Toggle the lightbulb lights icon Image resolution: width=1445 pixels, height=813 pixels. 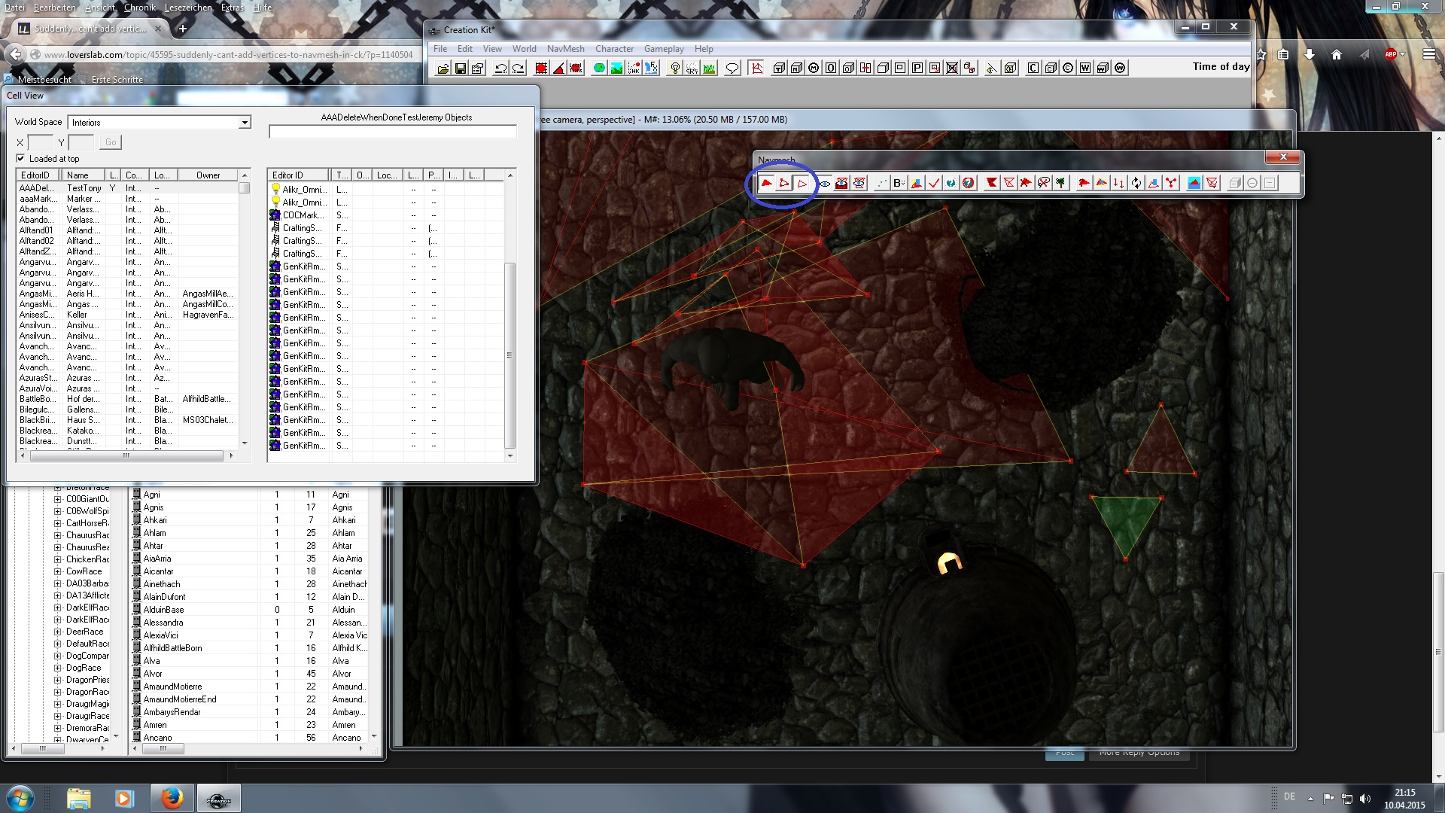[x=675, y=69]
